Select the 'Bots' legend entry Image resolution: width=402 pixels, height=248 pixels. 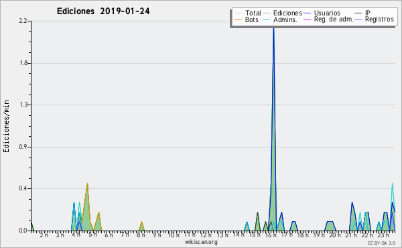click(247, 19)
